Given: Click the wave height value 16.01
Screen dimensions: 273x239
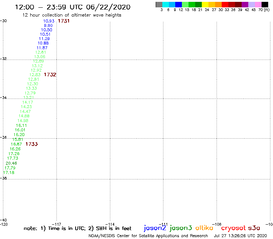Looking at the screenshot, I should pos(20,130).
